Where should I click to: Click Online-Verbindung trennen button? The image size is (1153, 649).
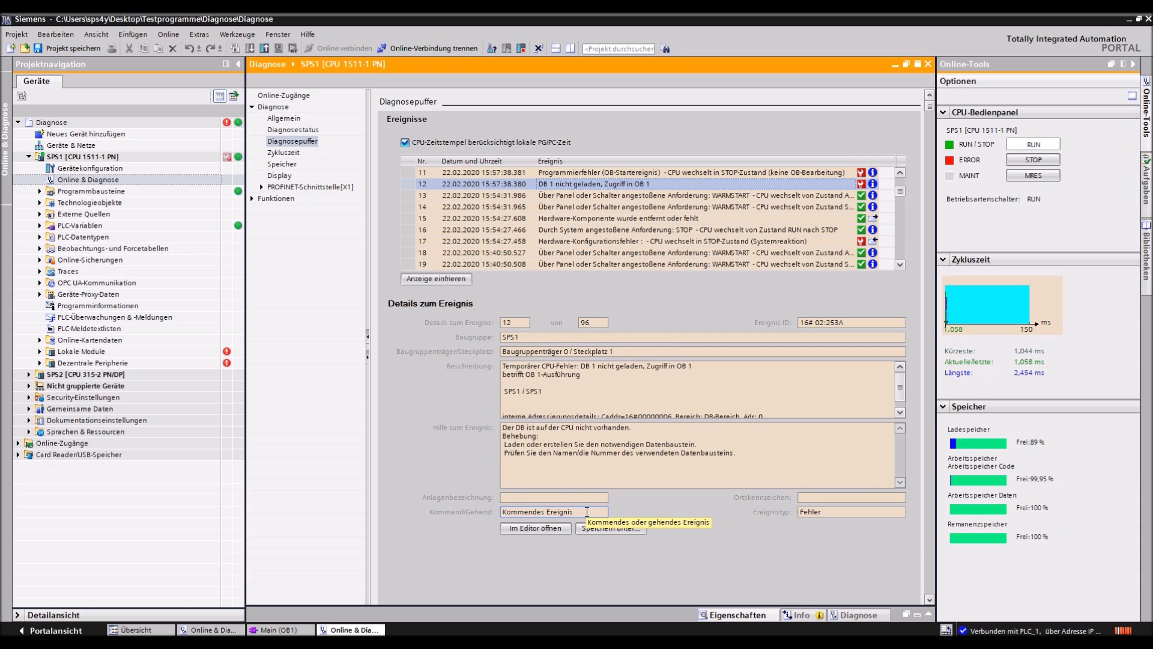pos(428,48)
